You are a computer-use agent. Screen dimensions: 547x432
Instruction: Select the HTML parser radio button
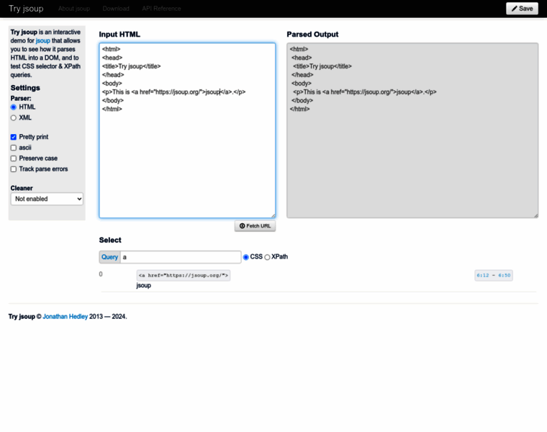click(x=14, y=107)
